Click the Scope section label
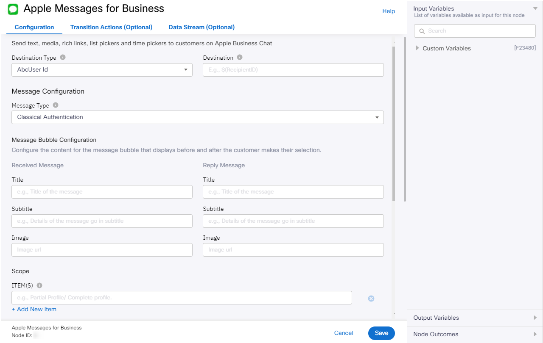Screen dimensions: 543x343 pos(20,271)
